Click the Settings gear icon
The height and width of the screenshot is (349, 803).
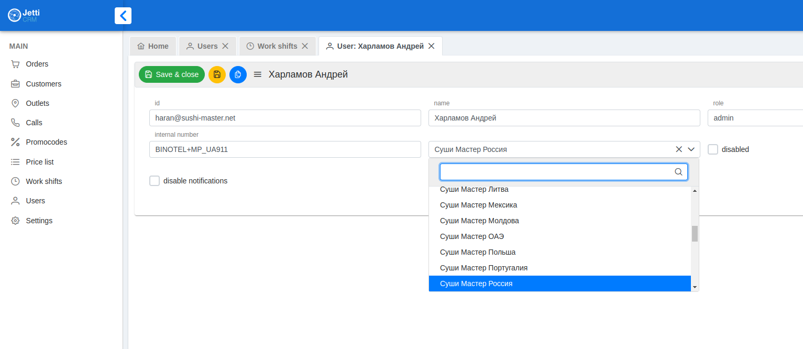[16, 221]
